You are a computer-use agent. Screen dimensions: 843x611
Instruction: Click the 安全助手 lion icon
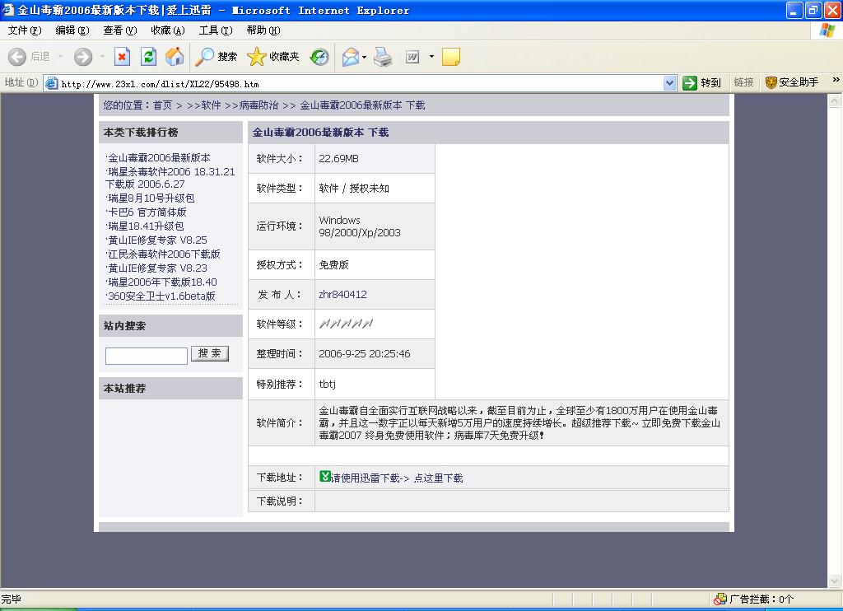771,83
